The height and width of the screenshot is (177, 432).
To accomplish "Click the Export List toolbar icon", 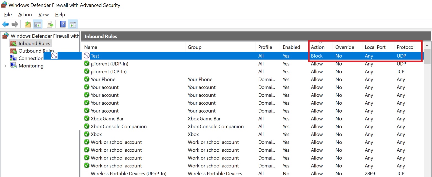I will click(x=50, y=24).
